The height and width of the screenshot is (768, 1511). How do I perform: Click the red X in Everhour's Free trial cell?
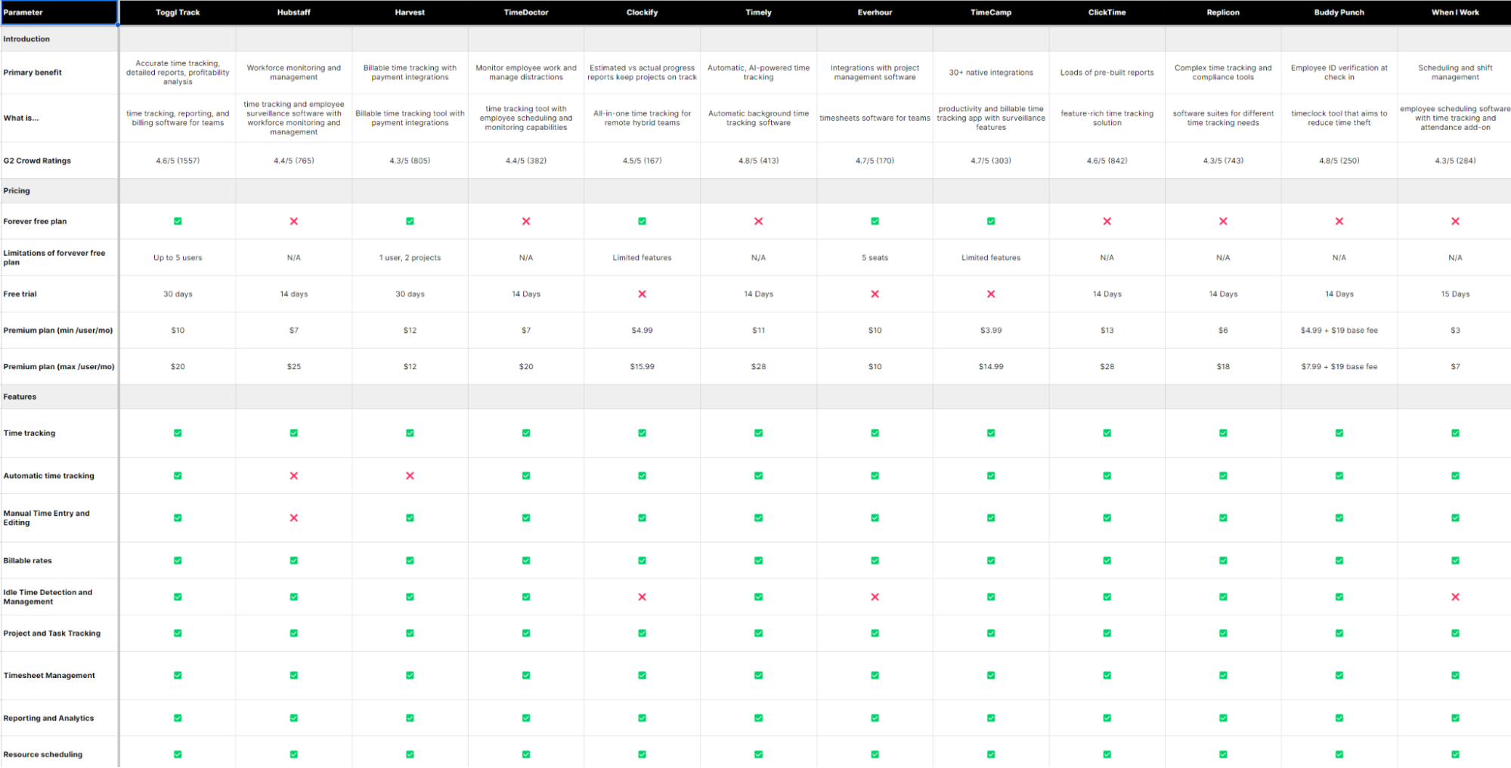874,294
